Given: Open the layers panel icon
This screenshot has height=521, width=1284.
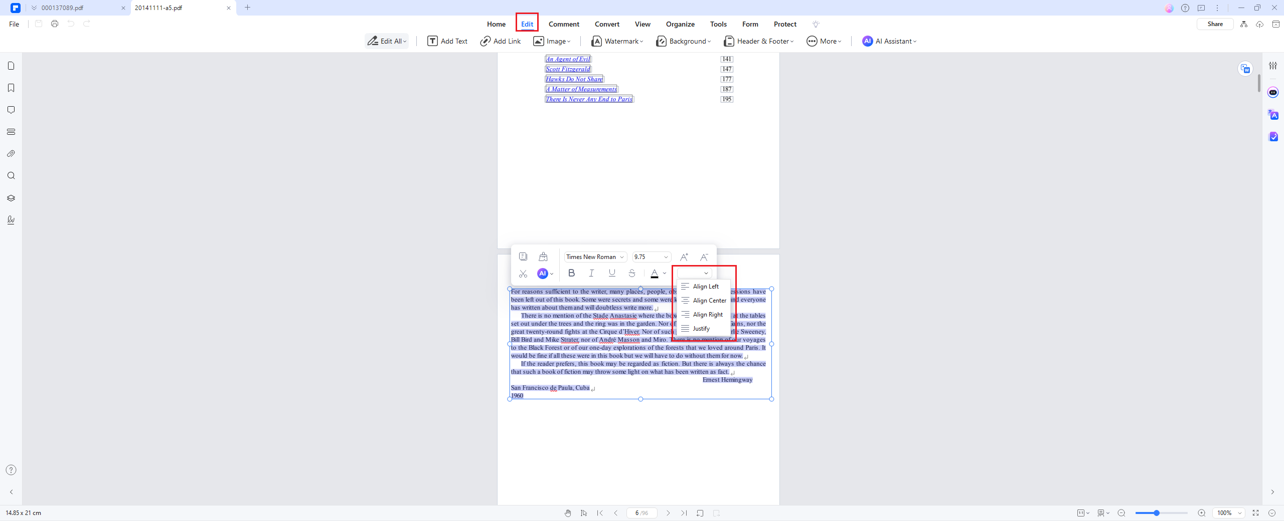Looking at the screenshot, I should pos(11,198).
